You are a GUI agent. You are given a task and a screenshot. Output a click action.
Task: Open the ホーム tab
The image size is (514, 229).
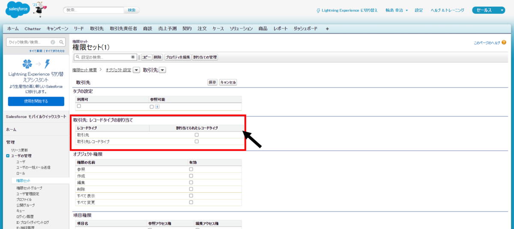click(13, 29)
